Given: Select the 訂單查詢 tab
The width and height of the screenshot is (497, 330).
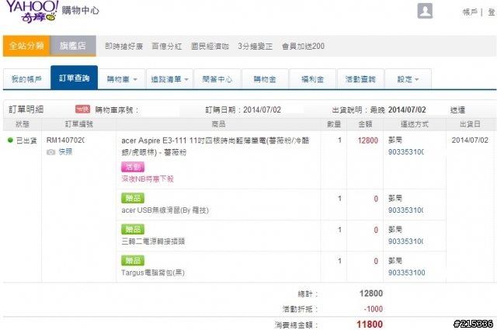Looking at the screenshot, I should click(x=75, y=78).
